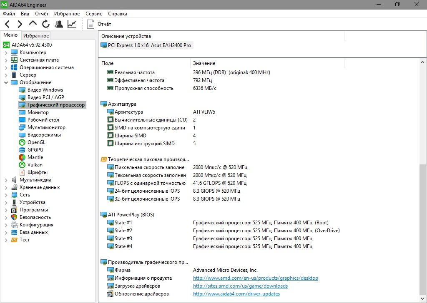The height and width of the screenshot is (303, 427).
Task: Expand the Безопасность tree node
Action: point(6,217)
